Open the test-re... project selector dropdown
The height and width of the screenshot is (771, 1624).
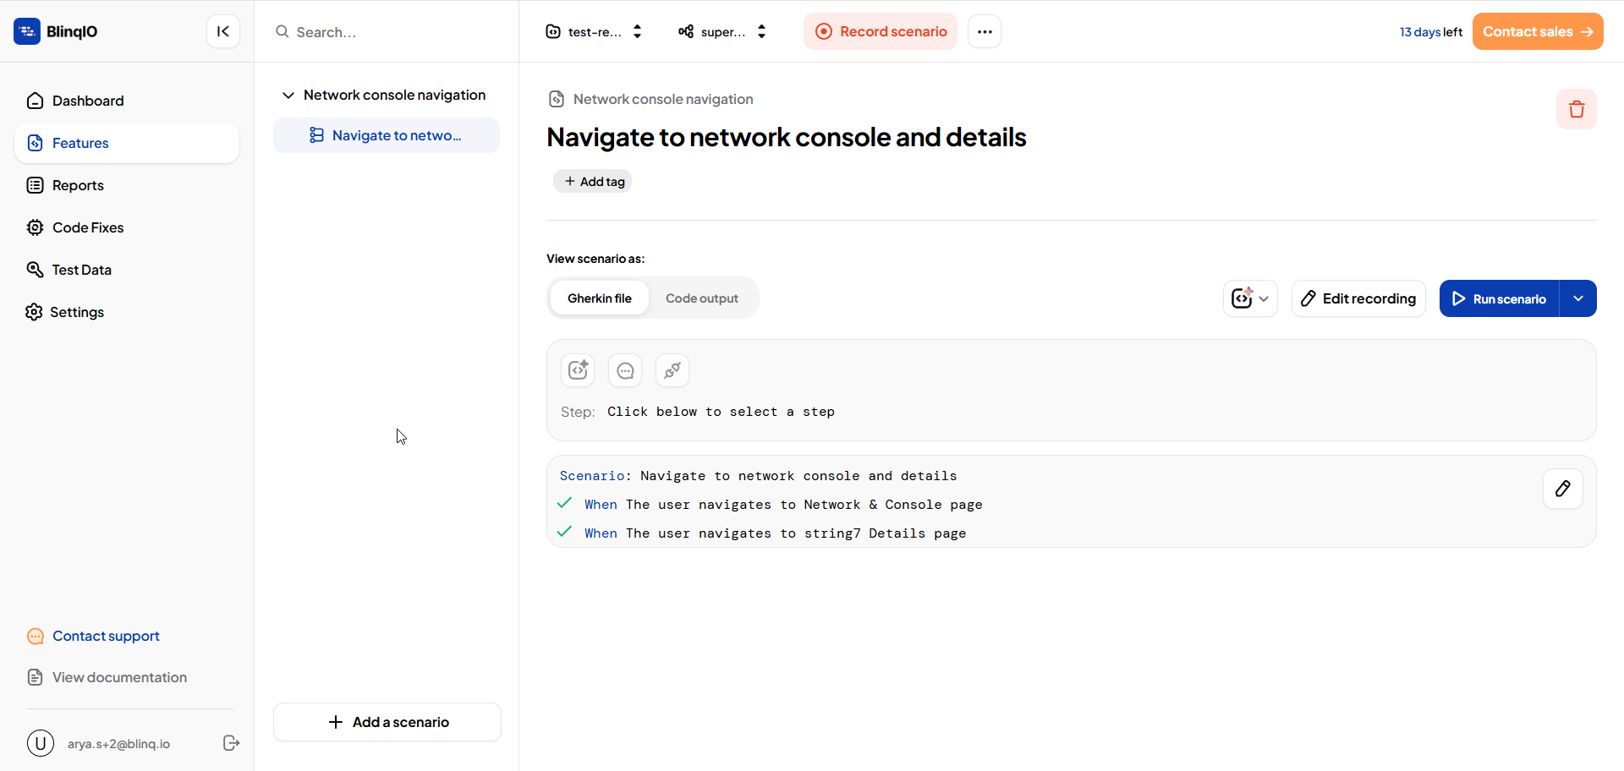coord(595,31)
